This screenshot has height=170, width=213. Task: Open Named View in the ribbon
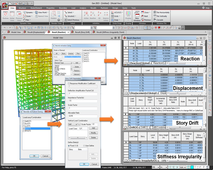[42, 16]
